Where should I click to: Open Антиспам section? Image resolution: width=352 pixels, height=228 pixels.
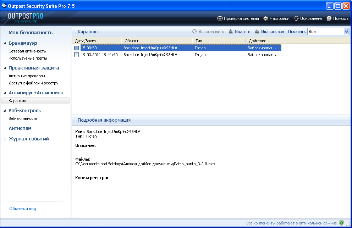point(20,128)
